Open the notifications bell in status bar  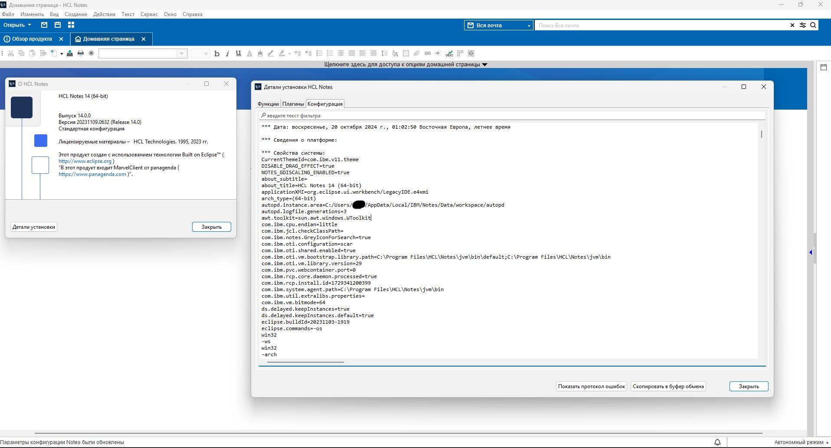click(x=717, y=442)
